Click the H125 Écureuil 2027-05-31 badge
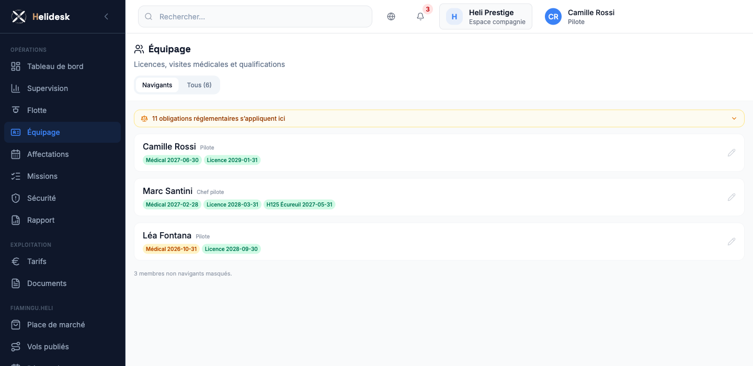 click(x=299, y=204)
